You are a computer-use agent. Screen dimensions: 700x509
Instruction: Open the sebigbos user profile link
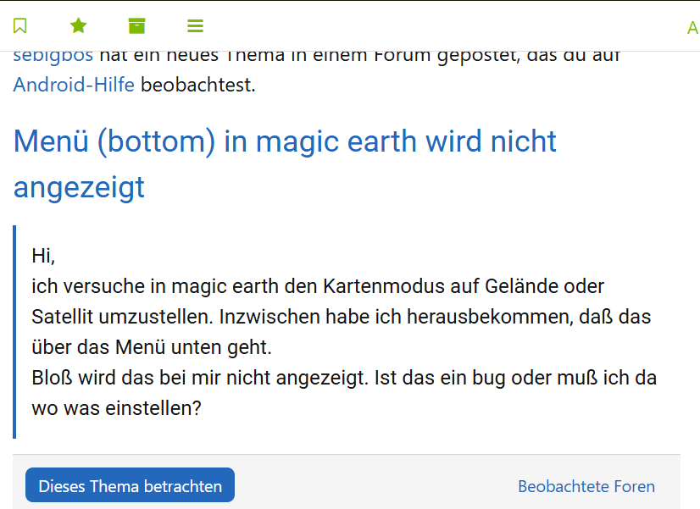[x=53, y=57]
